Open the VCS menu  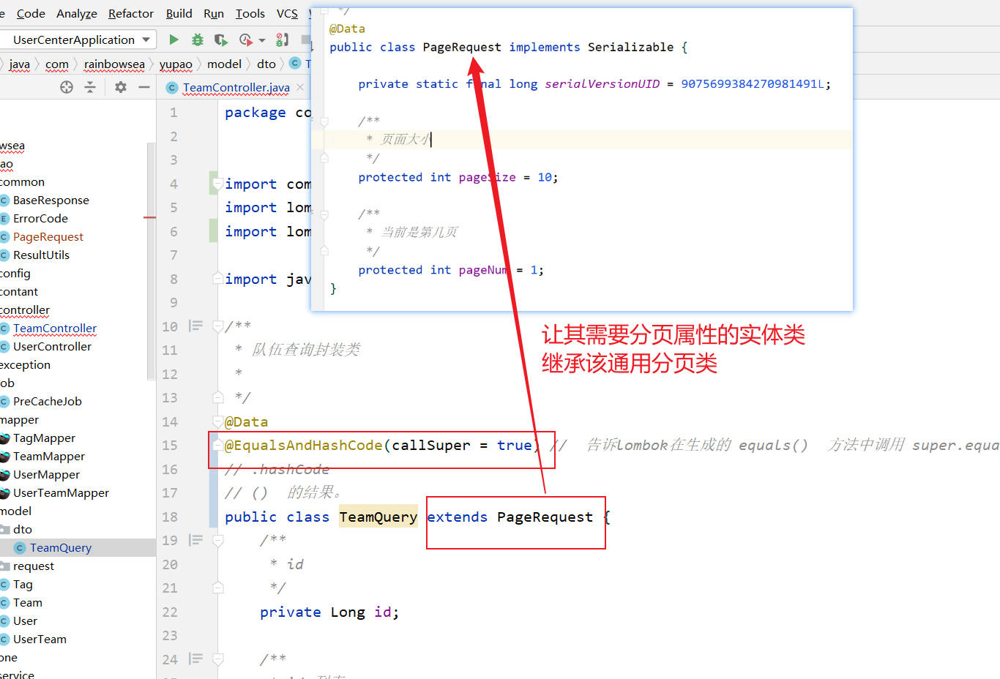point(287,13)
